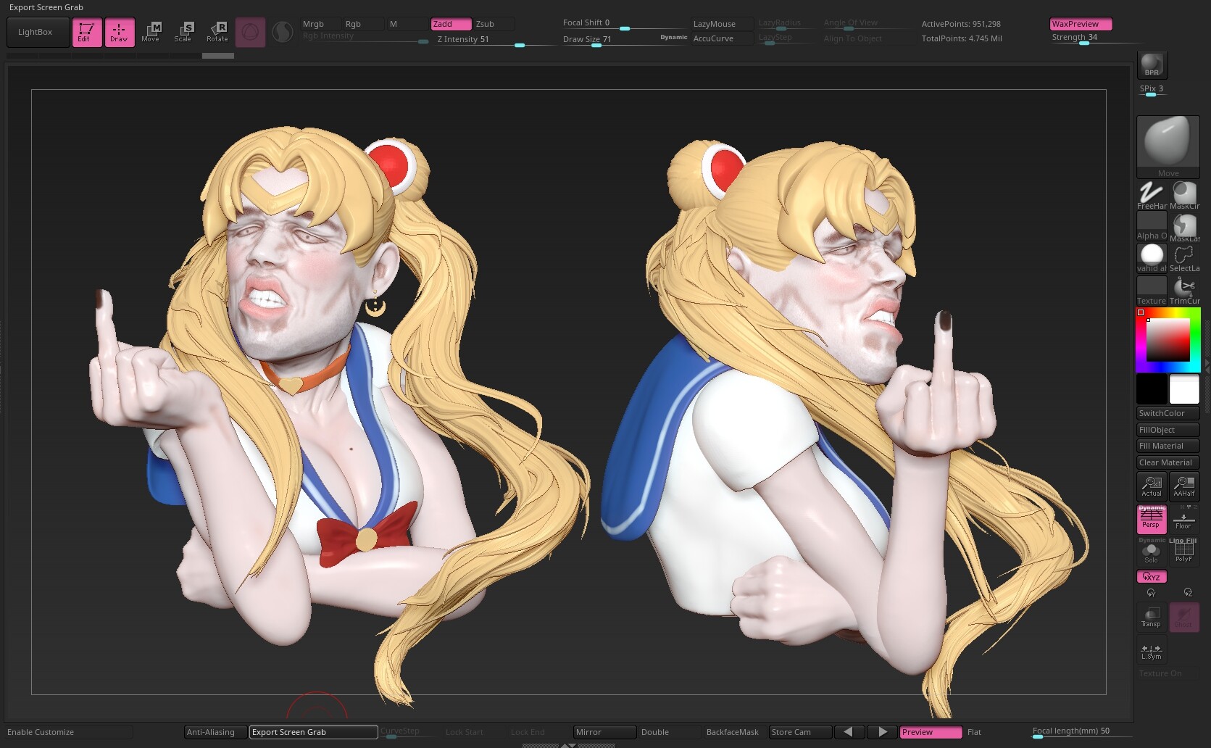The height and width of the screenshot is (748, 1211).
Task: Select the TrimCurve brush
Action: click(x=1184, y=290)
